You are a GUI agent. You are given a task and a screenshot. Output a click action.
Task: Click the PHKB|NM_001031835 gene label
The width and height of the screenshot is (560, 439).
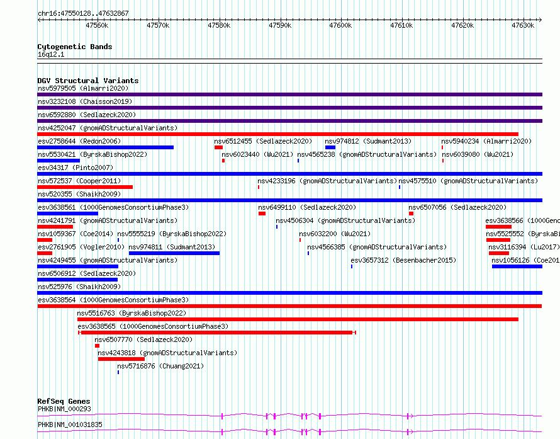click(x=70, y=425)
